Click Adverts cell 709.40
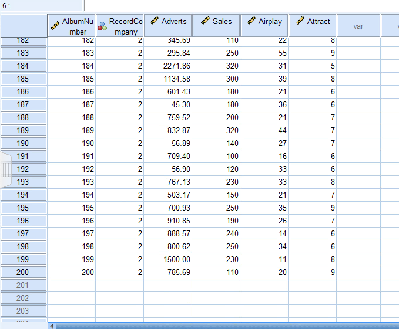The height and width of the screenshot is (329, 399). coord(168,156)
